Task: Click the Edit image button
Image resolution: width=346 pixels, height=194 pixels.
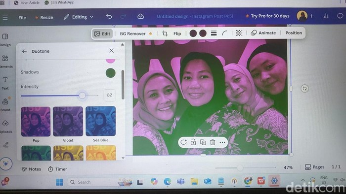Action: coord(102,33)
